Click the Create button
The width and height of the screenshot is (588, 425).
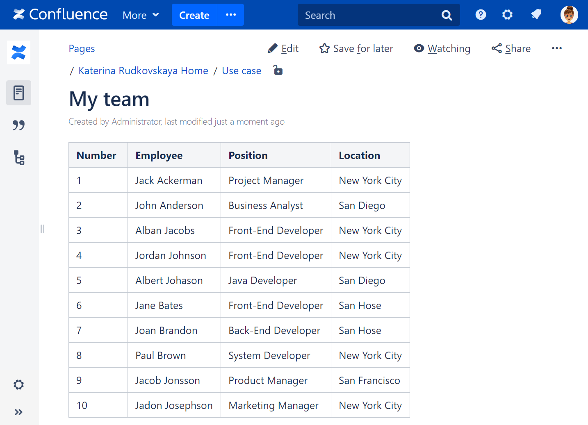[x=194, y=15]
